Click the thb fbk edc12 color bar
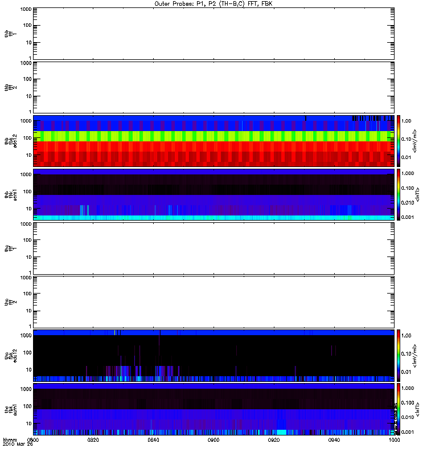Screen dimensions: 427x456 (x=399, y=141)
